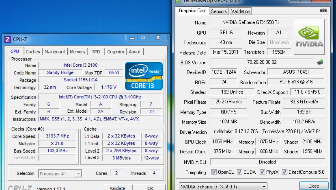The image size is (336, 190).
Task: Click the CPU-Z title bar app icon
Action: 8,39
